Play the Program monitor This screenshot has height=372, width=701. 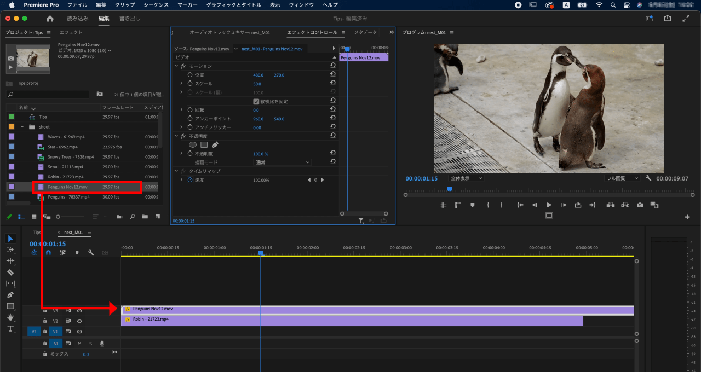coord(549,205)
